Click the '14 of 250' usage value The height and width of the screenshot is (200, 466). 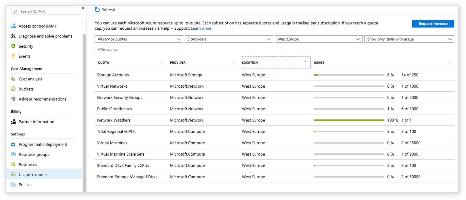pos(410,75)
